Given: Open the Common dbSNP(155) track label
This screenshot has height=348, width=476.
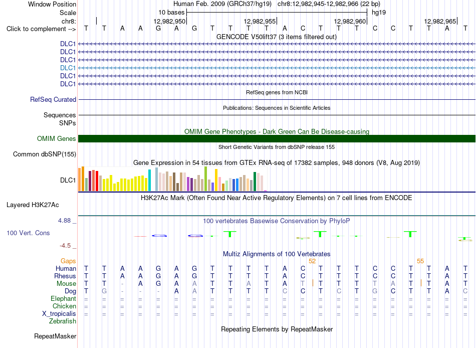Looking at the screenshot, I should tap(45, 154).
